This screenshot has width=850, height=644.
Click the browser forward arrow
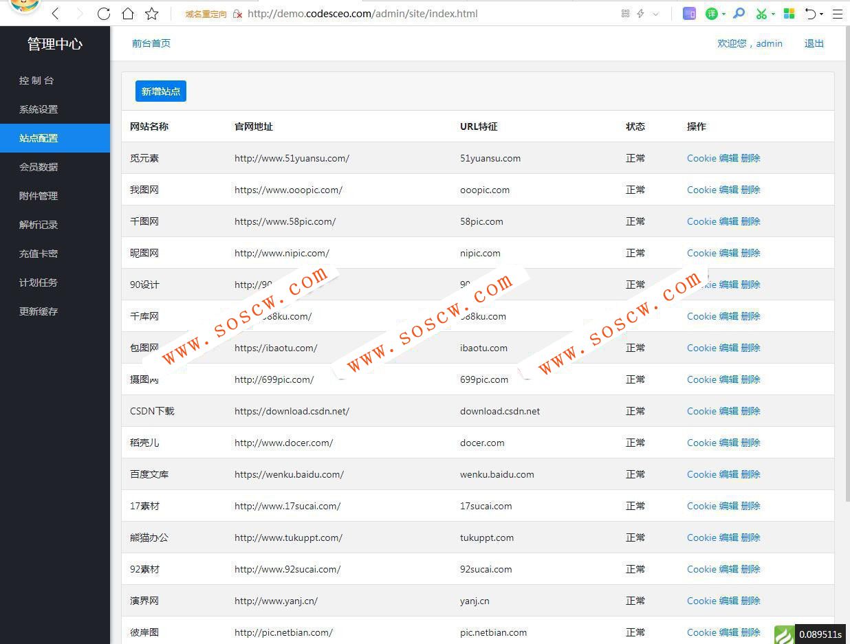click(x=79, y=14)
